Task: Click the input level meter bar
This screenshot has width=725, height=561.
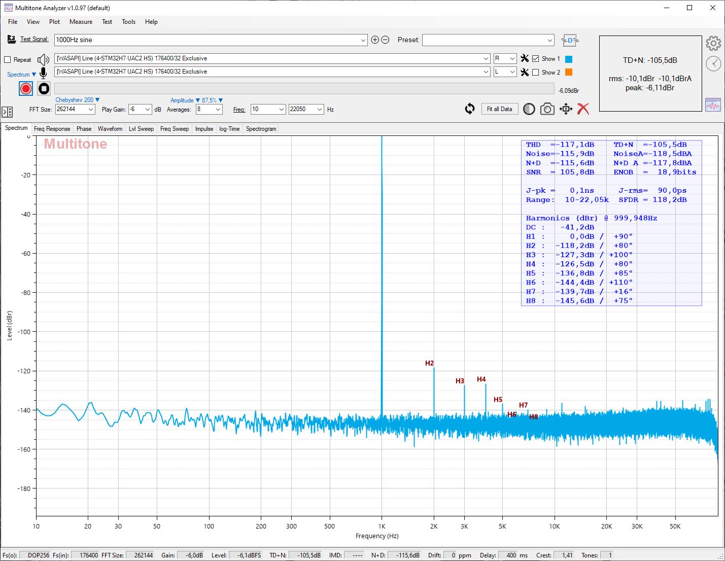Action: (304, 89)
